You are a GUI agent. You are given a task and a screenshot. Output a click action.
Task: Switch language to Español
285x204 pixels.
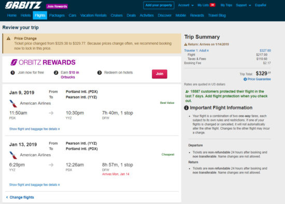261,5
